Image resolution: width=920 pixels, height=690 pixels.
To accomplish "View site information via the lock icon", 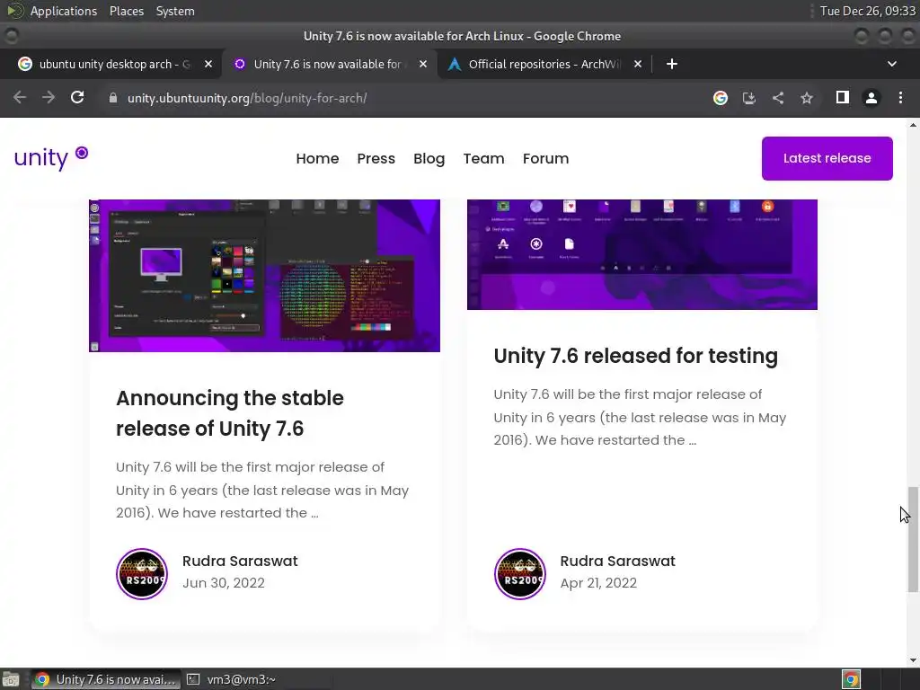I will point(113,98).
